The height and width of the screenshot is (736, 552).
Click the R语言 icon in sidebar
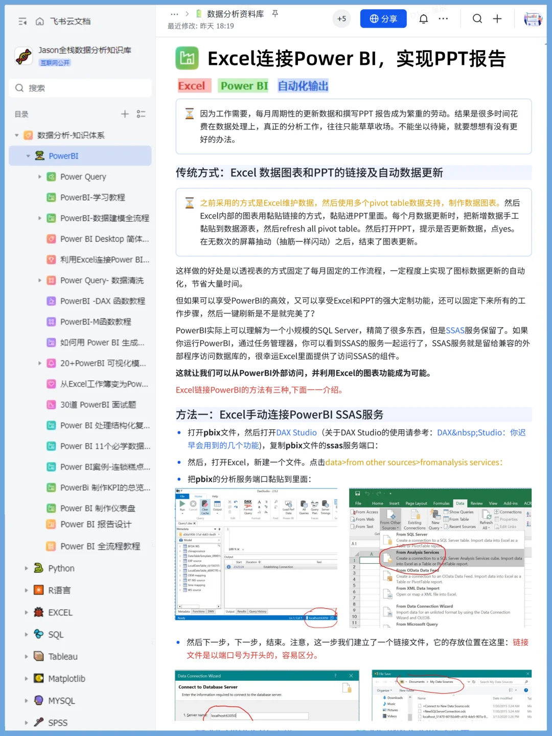click(x=38, y=590)
